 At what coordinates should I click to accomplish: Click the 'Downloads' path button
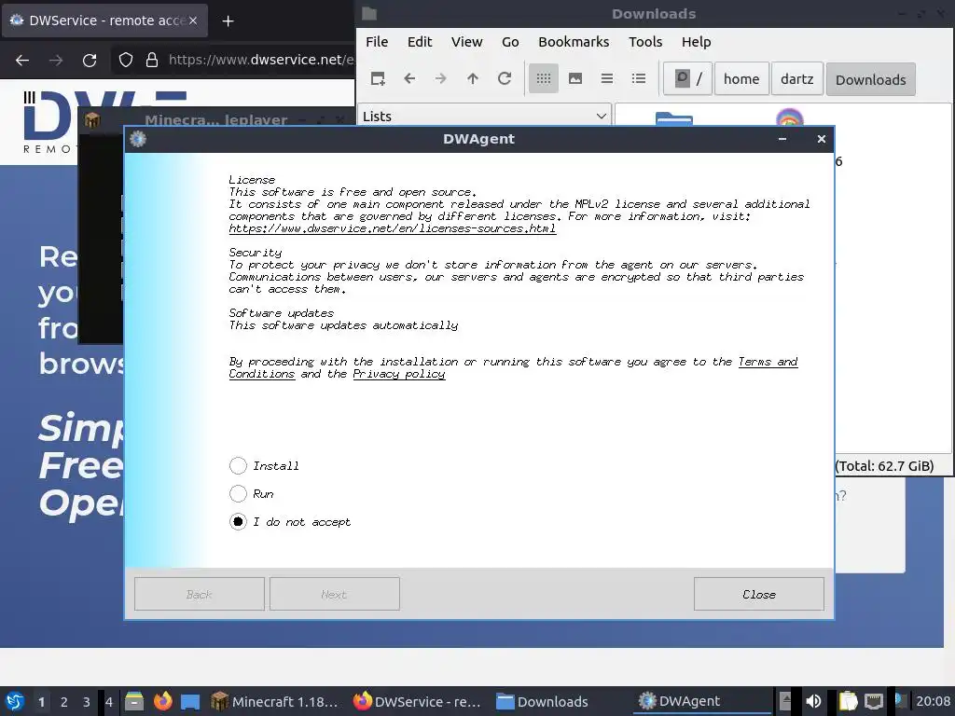coord(870,79)
